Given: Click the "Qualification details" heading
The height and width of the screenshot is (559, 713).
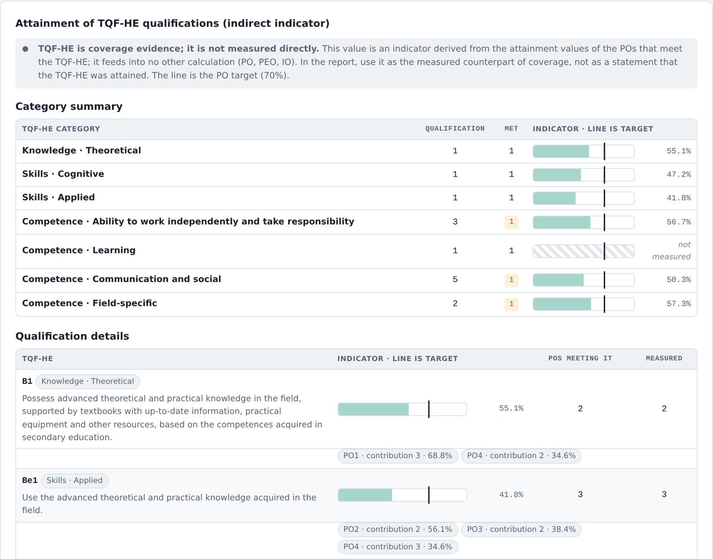Looking at the screenshot, I should tap(72, 336).
